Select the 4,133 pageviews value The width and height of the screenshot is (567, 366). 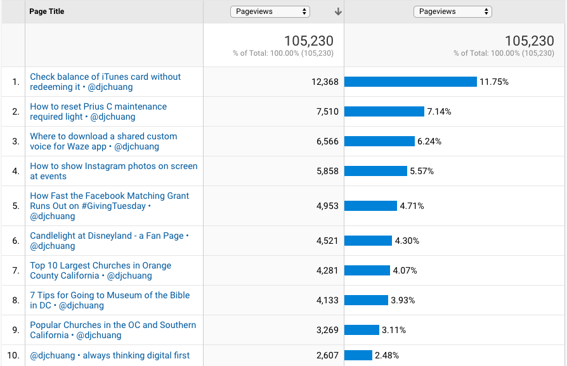click(327, 300)
